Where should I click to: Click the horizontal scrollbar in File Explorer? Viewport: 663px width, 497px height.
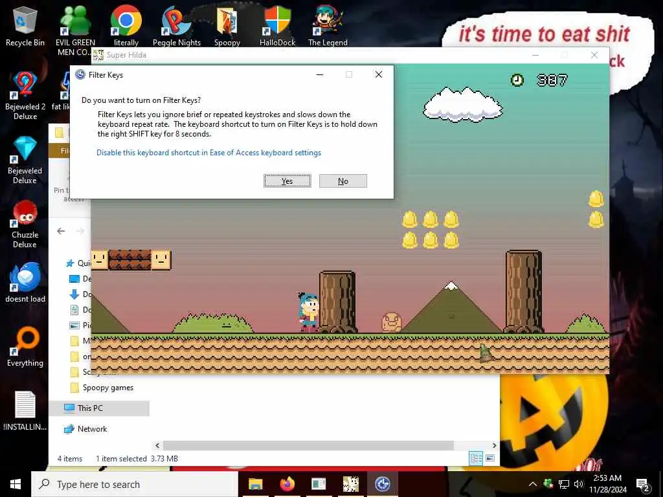pos(308,445)
